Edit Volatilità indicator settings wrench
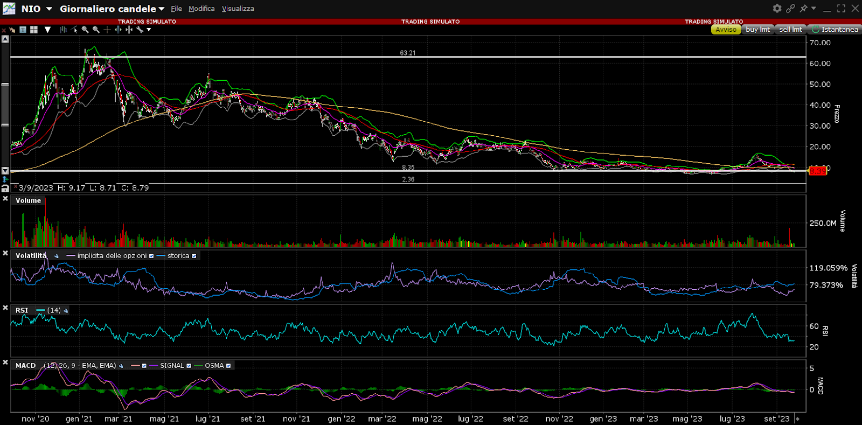 (x=56, y=256)
